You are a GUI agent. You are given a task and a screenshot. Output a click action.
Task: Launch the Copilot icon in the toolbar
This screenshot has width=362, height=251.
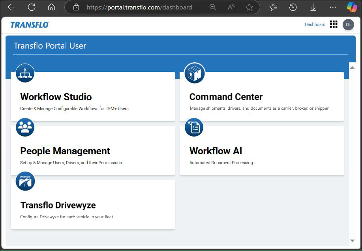(352, 7)
